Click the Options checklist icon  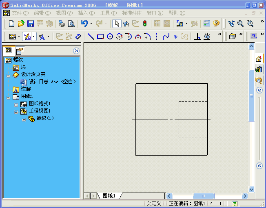[x=206, y=24]
